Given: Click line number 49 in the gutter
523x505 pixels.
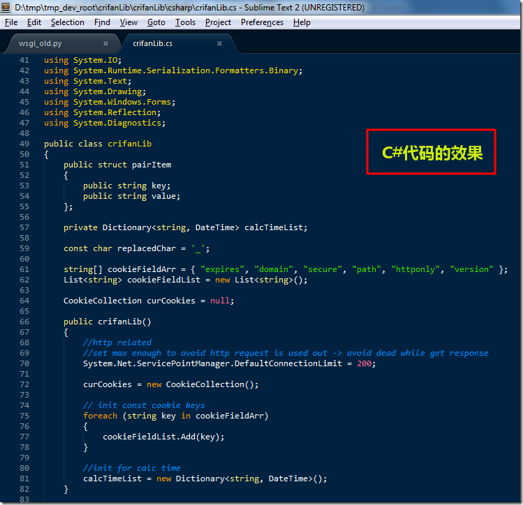Looking at the screenshot, I should 24,144.
